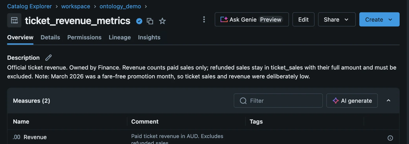This screenshot has height=144, width=409.
Task: Click the Measures (2) heading
Action: pyautogui.click(x=32, y=101)
